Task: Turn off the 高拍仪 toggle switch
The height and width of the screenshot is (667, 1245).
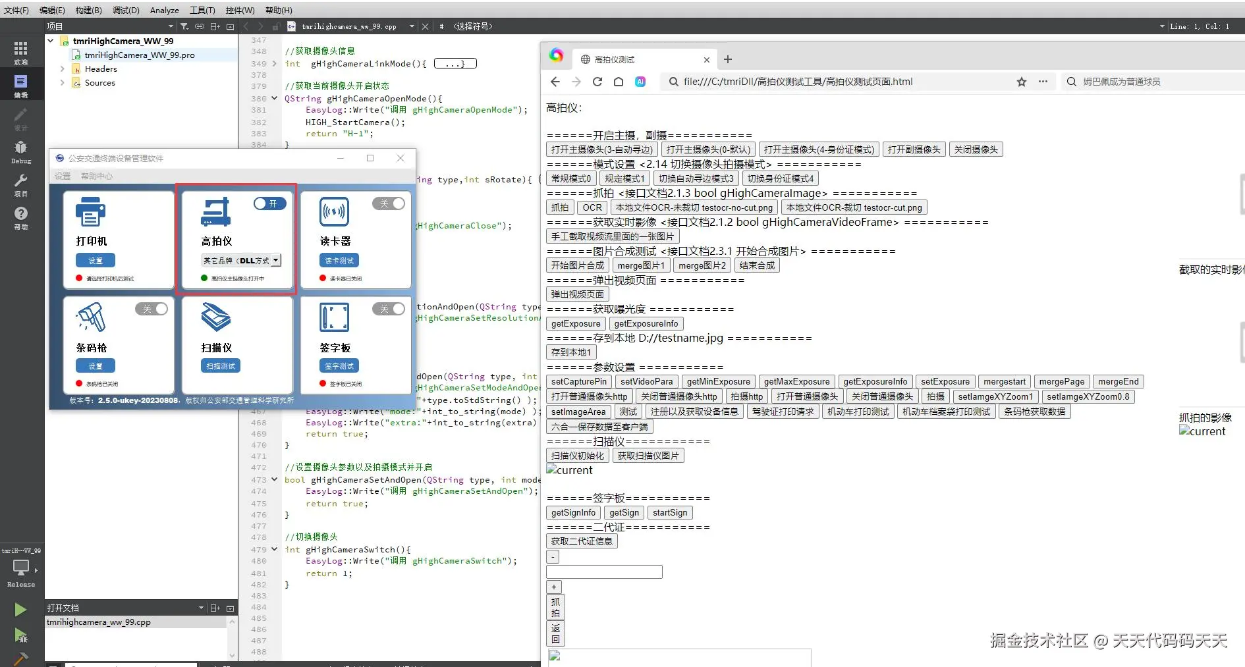Action: click(270, 204)
